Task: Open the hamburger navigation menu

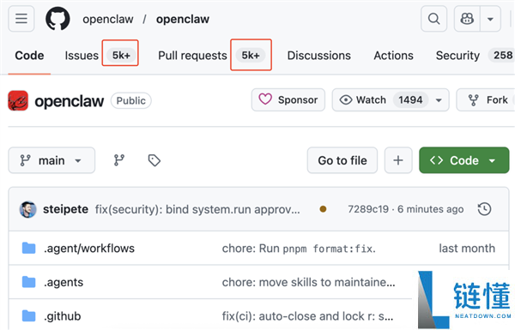Action: tap(21, 19)
